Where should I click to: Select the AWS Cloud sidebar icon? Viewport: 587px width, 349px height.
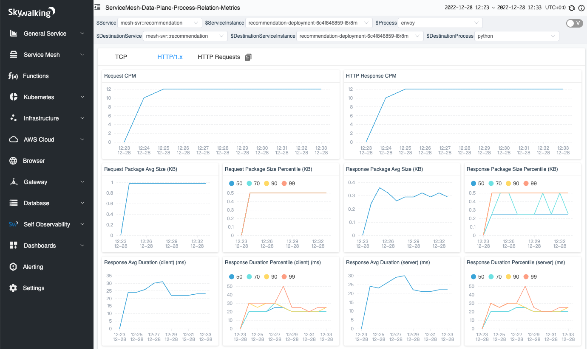tap(13, 139)
